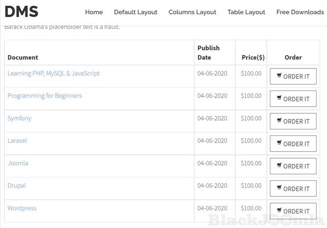Open the Joomla document link
Image resolution: width=327 pixels, height=228 pixels.
coord(18,163)
